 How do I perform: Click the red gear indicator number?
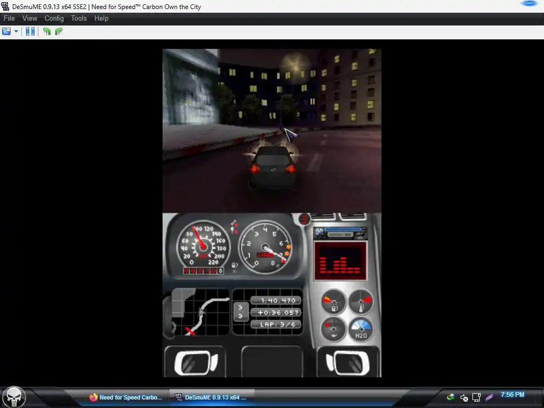304,219
